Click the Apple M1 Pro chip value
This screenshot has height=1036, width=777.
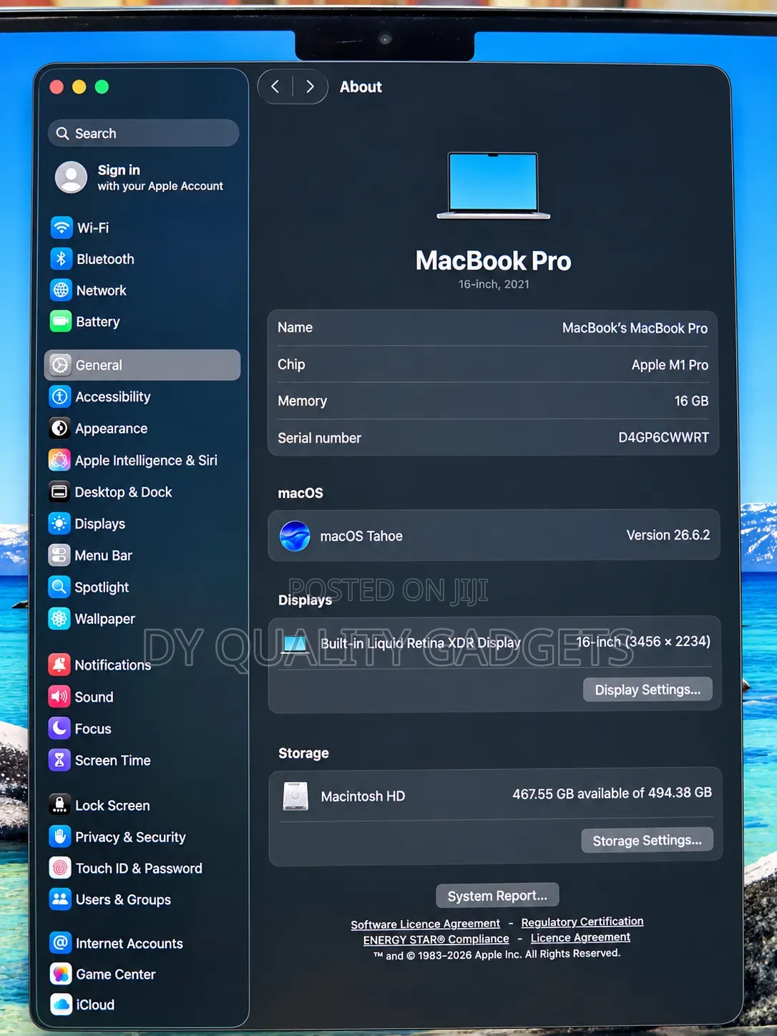670,365
